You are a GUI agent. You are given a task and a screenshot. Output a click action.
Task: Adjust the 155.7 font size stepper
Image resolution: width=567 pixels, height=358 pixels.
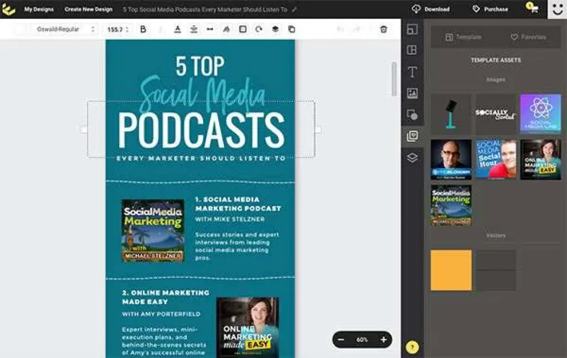click(127, 29)
